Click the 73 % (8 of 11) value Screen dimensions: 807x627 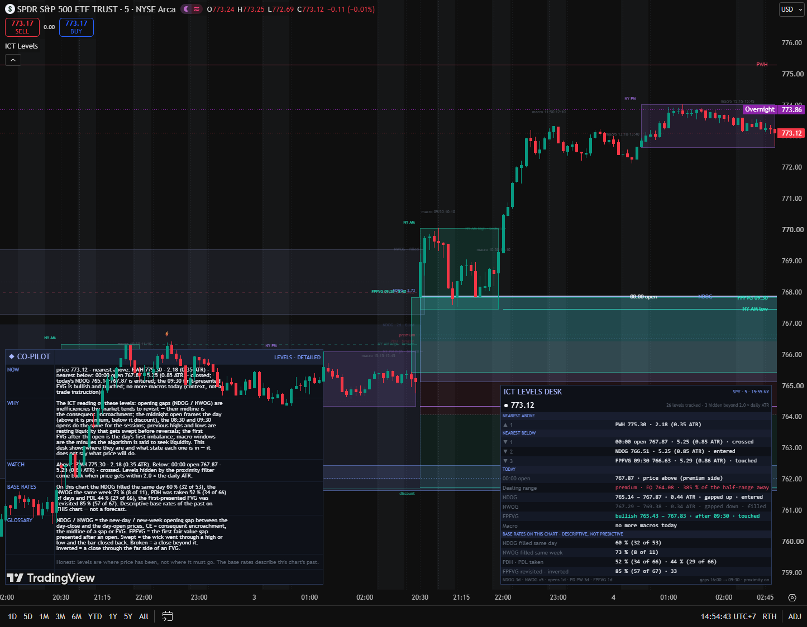[636, 552]
